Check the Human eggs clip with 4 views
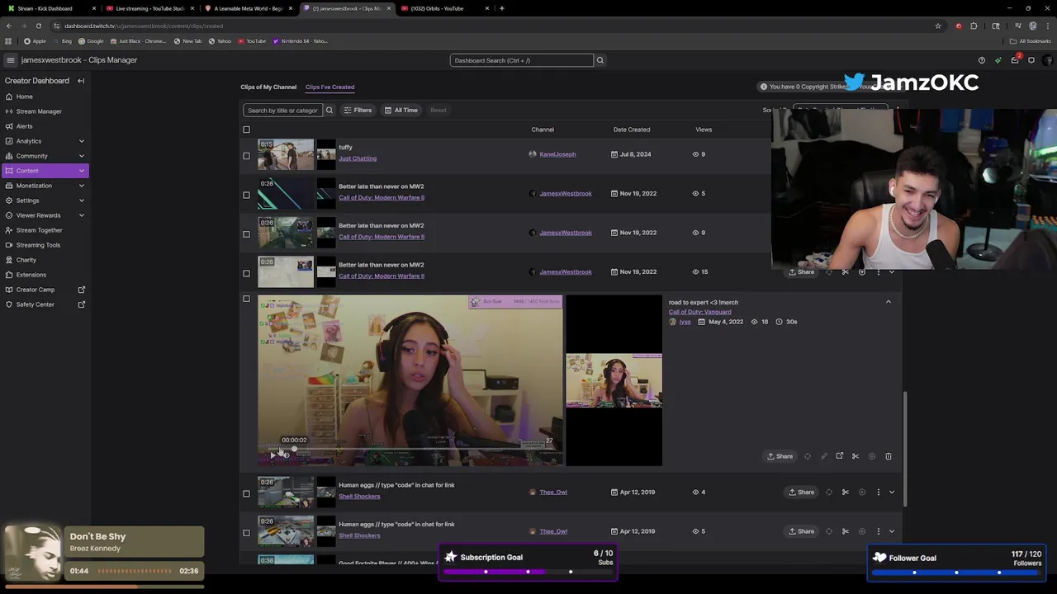Image resolution: width=1057 pixels, height=594 pixels. pyautogui.click(x=246, y=494)
